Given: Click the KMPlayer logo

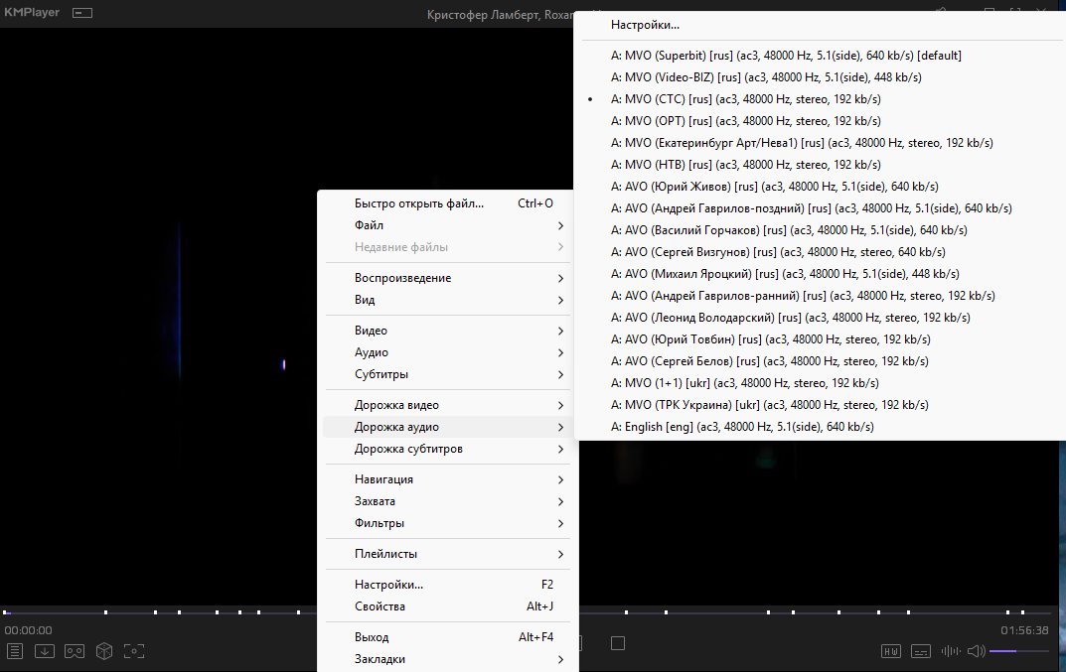Looking at the screenshot, I should [31, 12].
